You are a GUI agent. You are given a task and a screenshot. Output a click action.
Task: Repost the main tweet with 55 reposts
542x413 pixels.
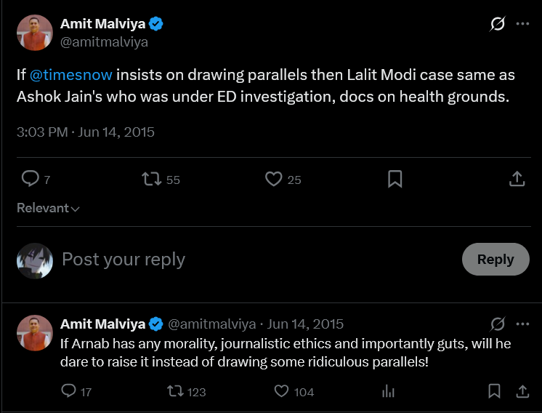tap(151, 179)
